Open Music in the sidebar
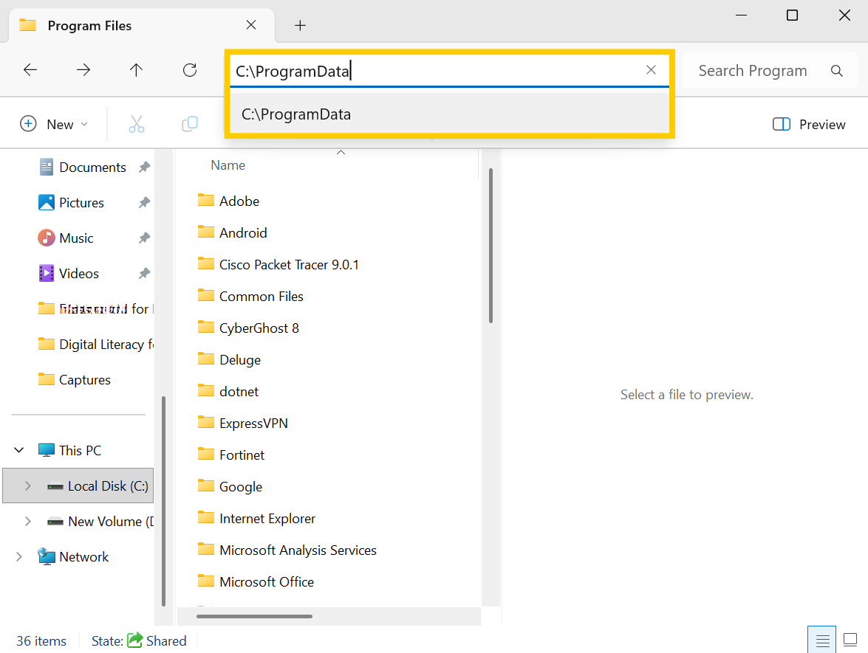This screenshot has width=868, height=653. click(66, 238)
